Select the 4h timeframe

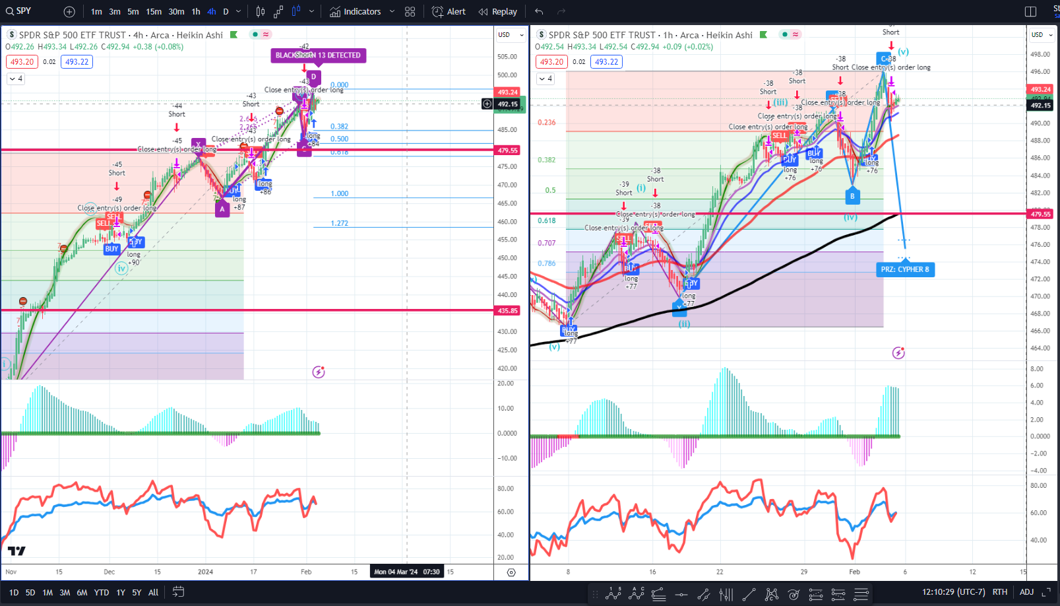pos(212,12)
